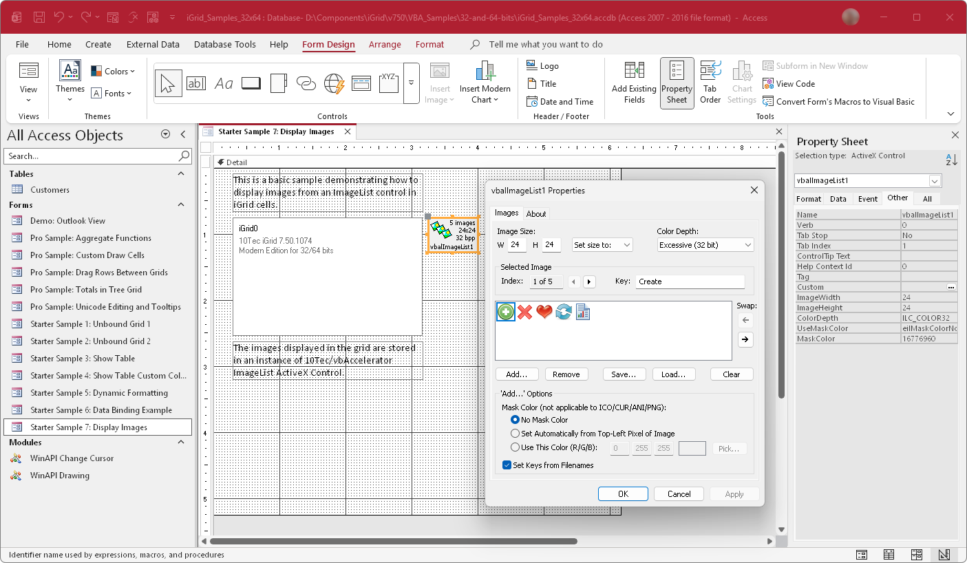Open the Arrange ribbon tab
This screenshot has height=563, width=967.
tap(385, 44)
